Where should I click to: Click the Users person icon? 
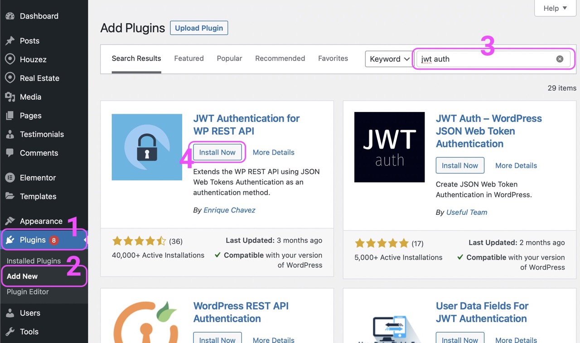[10, 313]
